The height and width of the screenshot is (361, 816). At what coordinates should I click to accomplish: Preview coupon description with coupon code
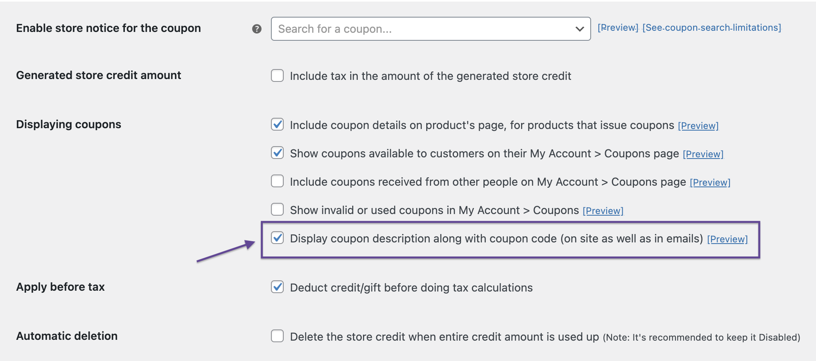coord(727,239)
